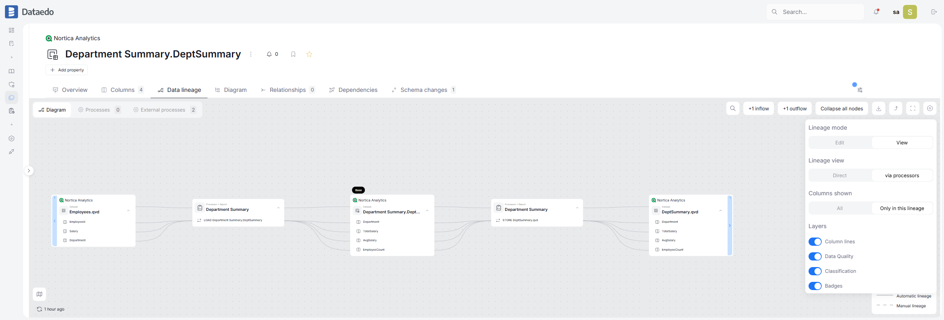The height and width of the screenshot is (320, 944).
Task: Toggle Badges layer
Action: [815, 286]
